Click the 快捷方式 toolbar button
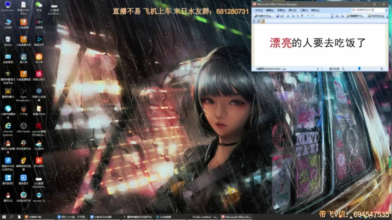 pos(264,16)
